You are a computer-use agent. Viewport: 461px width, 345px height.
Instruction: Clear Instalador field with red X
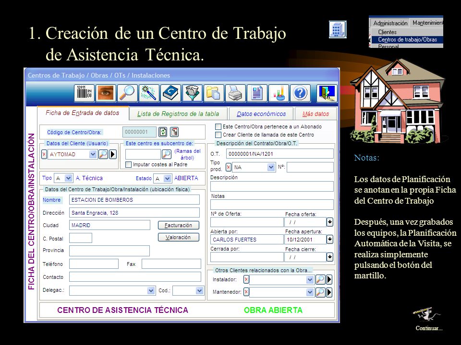point(246,279)
